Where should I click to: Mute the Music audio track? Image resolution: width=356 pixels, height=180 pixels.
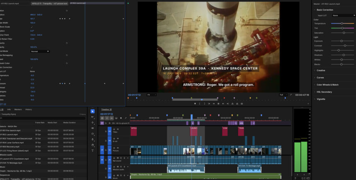117,175
